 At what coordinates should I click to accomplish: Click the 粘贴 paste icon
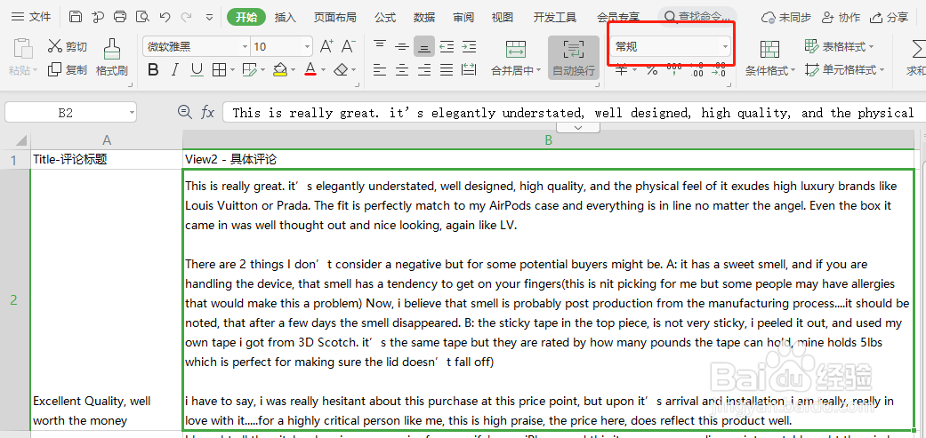(x=23, y=48)
